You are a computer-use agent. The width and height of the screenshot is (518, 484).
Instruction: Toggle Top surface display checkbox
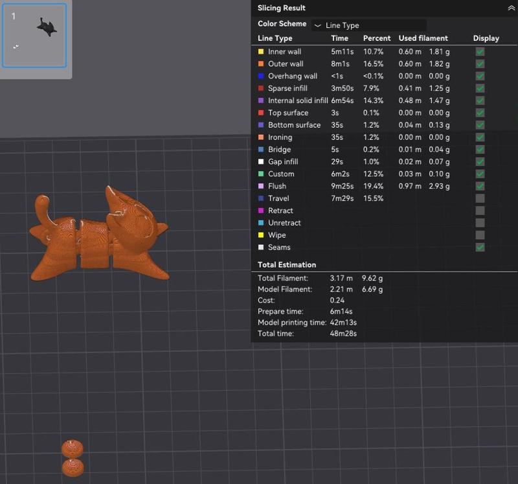tap(480, 113)
